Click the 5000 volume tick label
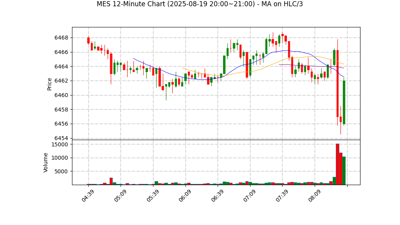Viewport: 400px width, 225px height. pos(61,171)
